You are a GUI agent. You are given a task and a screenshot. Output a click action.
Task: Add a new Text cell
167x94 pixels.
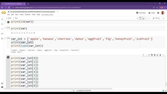15,18
